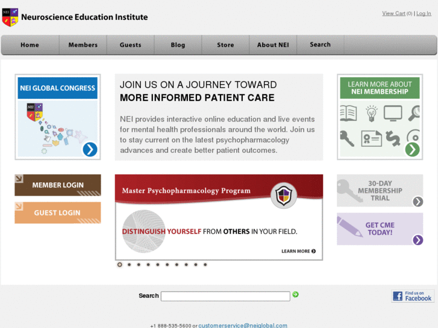This screenshot has width=438, height=328.
Task: Select the second carousel slide dot
Action: pos(130,264)
